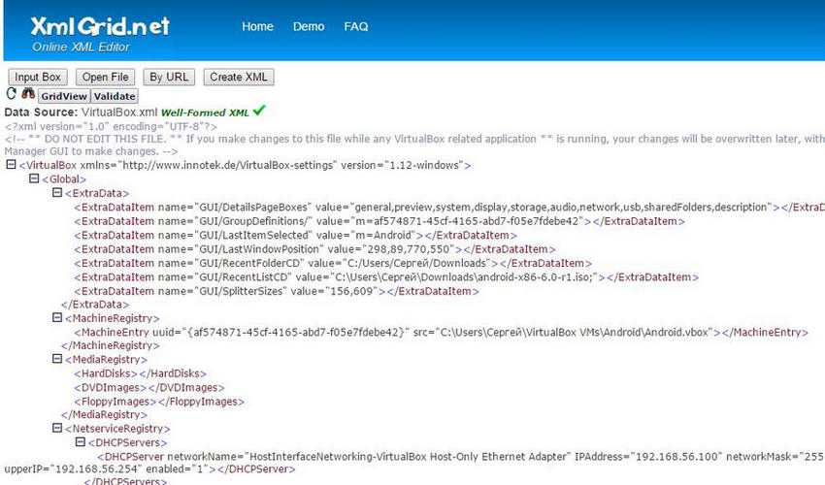The width and height of the screenshot is (825, 485).
Task: Click the closing /MediaRegistry tag
Action: pyautogui.click(x=104, y=415)
